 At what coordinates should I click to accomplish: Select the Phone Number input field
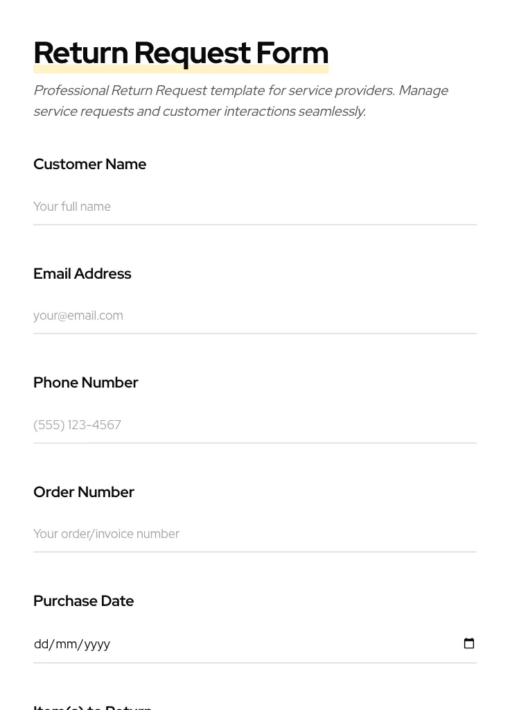pos(255,425)
